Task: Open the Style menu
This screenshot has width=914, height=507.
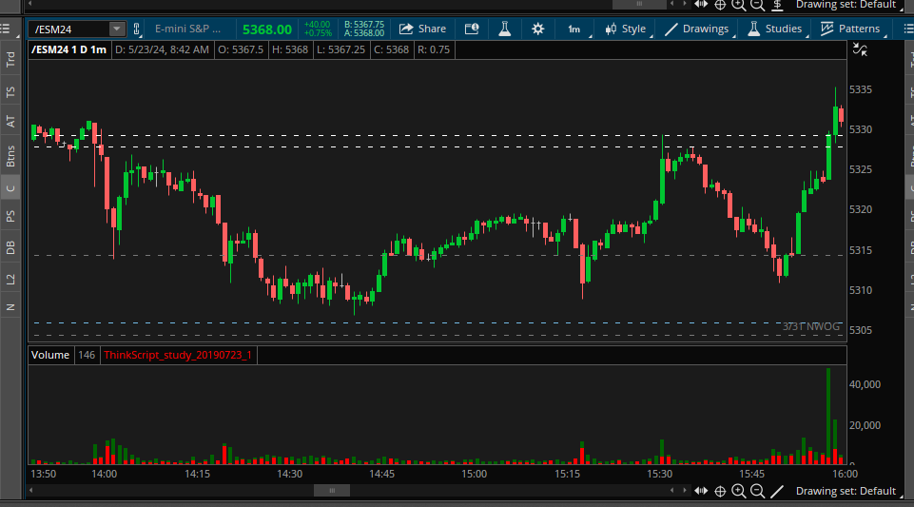Action: pos(626,29)
